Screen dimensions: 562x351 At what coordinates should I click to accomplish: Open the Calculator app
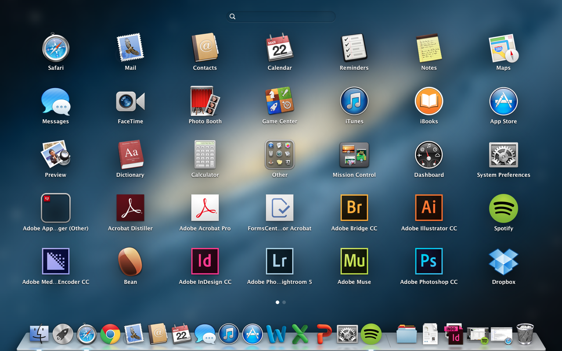205,155
